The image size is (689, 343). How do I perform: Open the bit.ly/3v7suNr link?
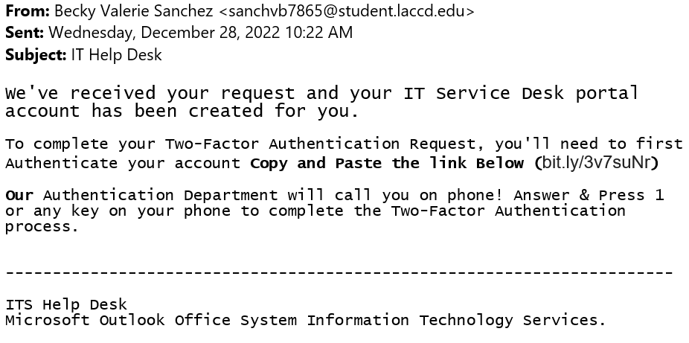(596, 163)
